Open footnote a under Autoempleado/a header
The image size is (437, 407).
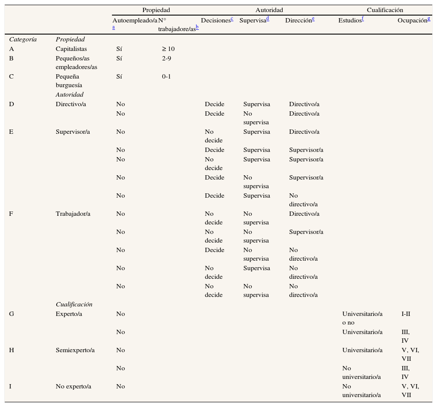coord(113,27)
